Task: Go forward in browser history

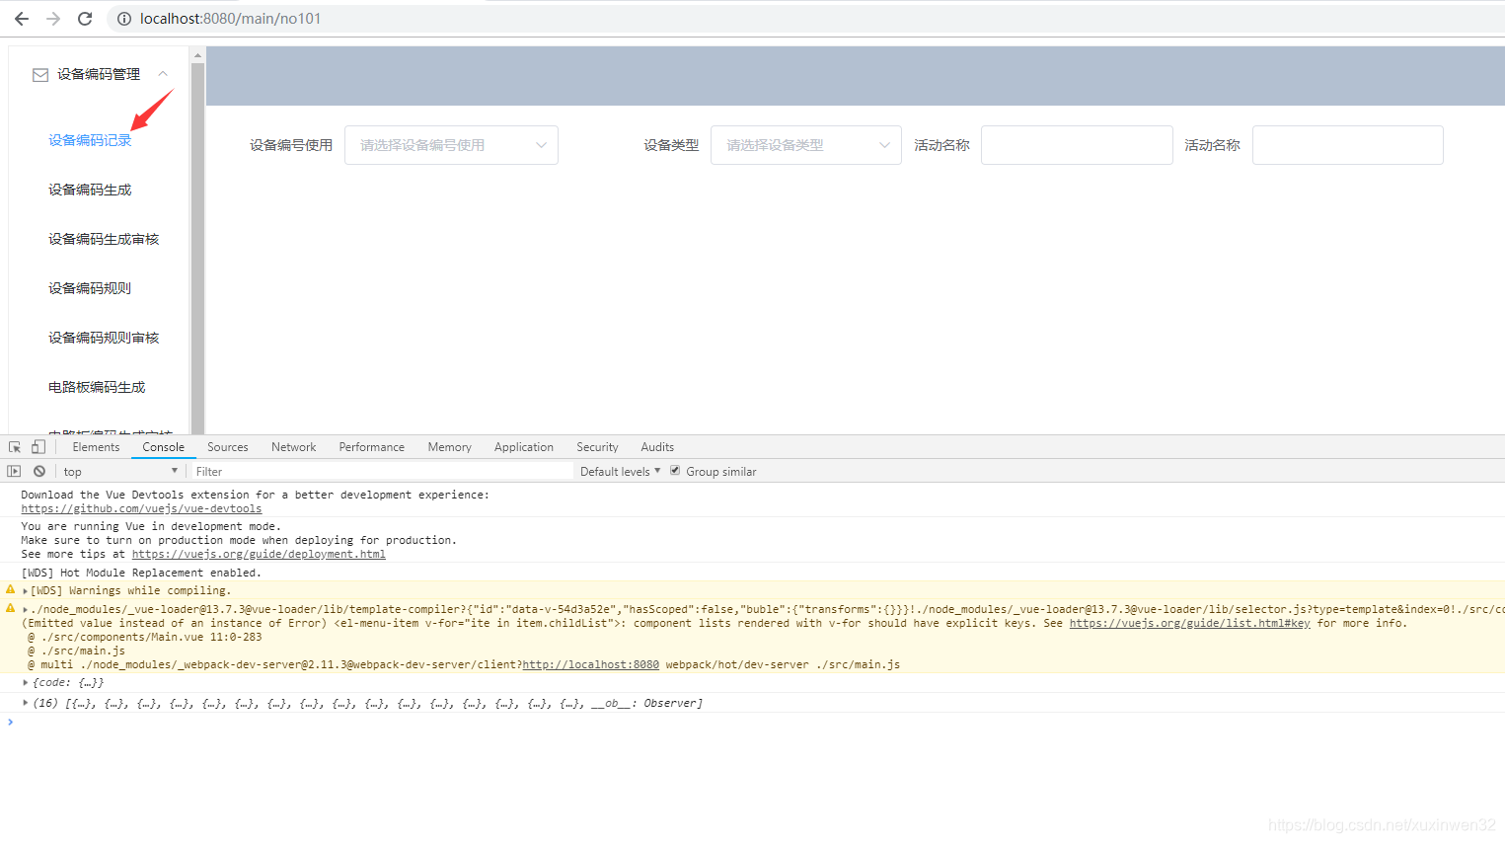Action: coord(53,19)
